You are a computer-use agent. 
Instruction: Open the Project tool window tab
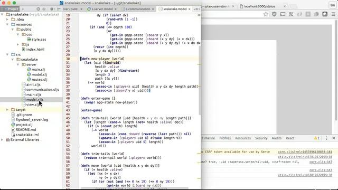click(x=10, y=9)
